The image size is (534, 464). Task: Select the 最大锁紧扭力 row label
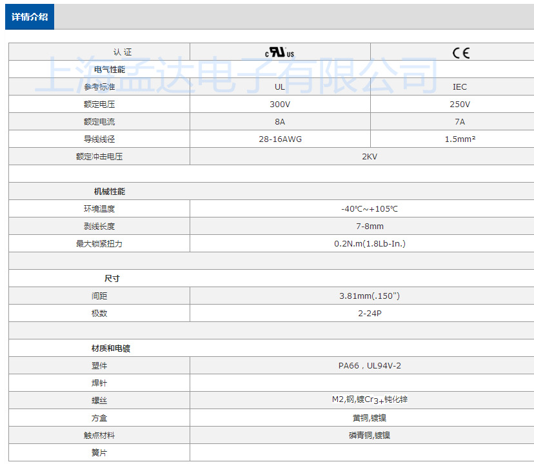point(99,243)
